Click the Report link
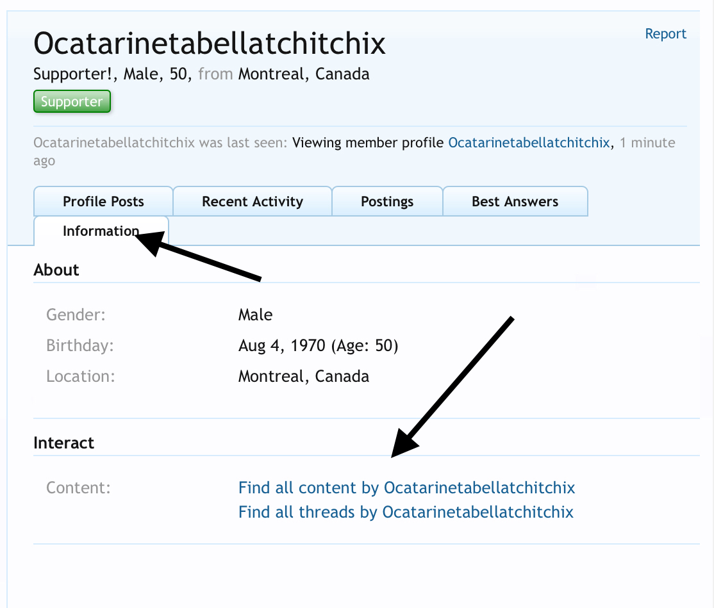Image resolution: width=714 pixels, height=608 pixels. (665, 34)
